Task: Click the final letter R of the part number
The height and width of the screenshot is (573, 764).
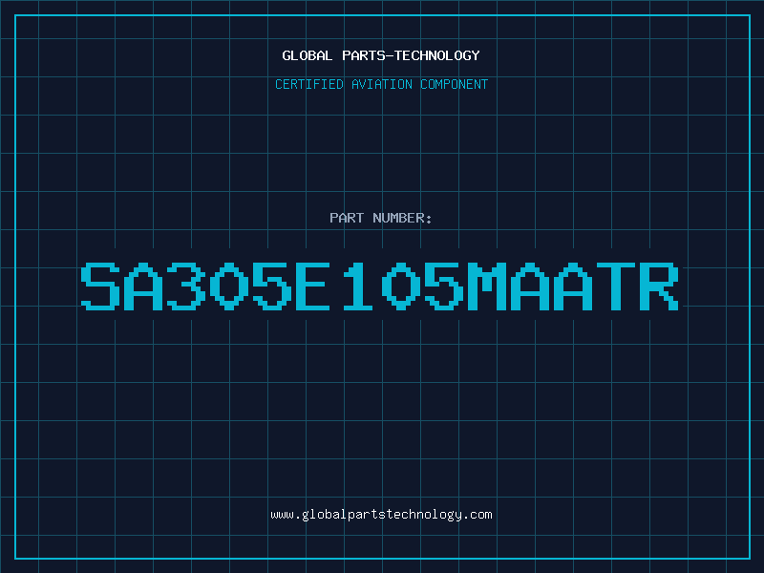Action: pos(659,286)
